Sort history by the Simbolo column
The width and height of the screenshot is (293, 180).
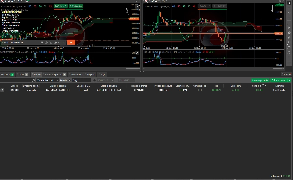14,86
